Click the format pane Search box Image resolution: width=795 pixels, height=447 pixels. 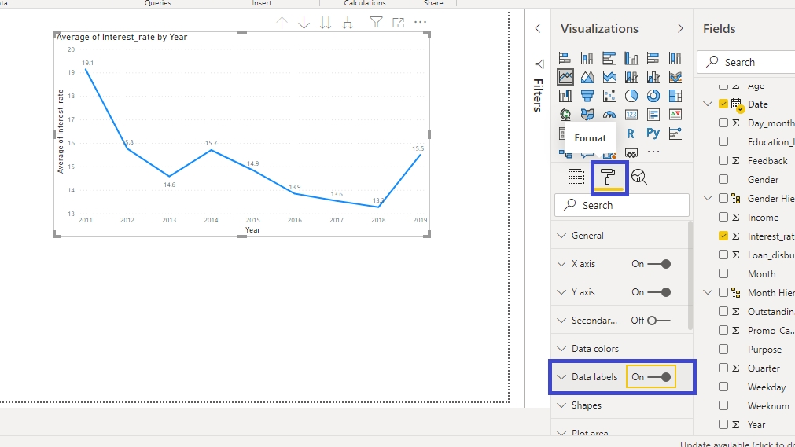click(x=622, y=205)
